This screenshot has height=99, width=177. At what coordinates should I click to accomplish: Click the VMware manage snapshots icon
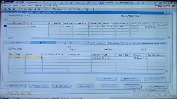tap(71, 2)
